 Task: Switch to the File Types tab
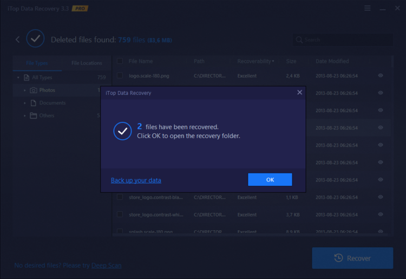pos(37,63)
